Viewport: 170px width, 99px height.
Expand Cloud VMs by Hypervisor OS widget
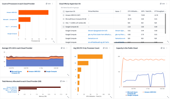[168, 42]
